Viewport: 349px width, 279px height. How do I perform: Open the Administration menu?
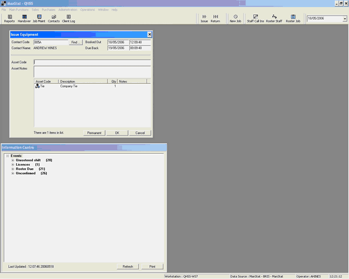68,10
